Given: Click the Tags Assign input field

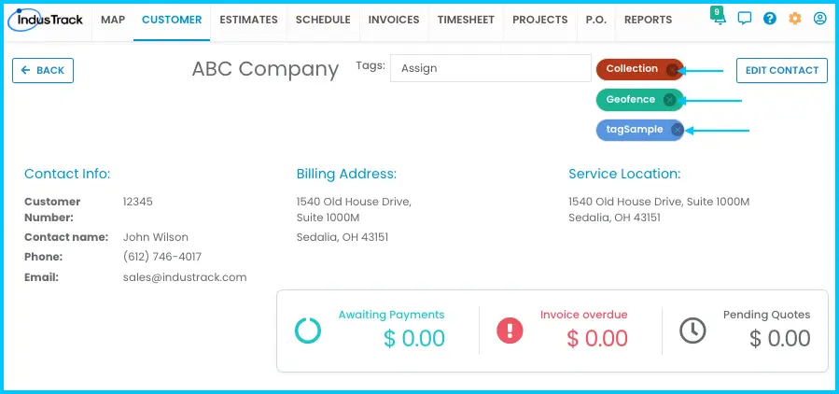Looking at the screenshot, I should pos(491,68).
